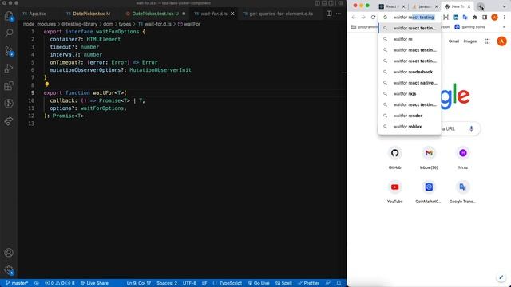Toggle the Chrome side panel icon

[485, 18]
